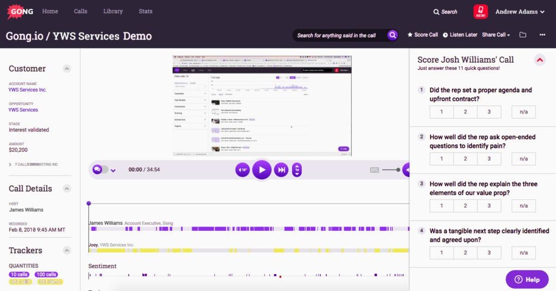
Task: Rate open-ended questions score 3
Action: (489, 159)
